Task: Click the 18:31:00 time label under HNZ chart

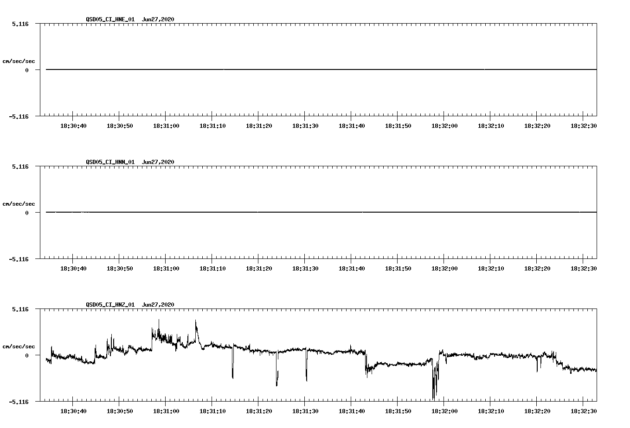Action: pos(166,411)
